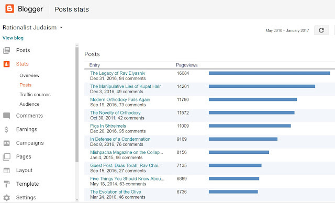The image size is (335, 203).
Task: Refresh stats with the reload button
Action: (x=321, y=30)
